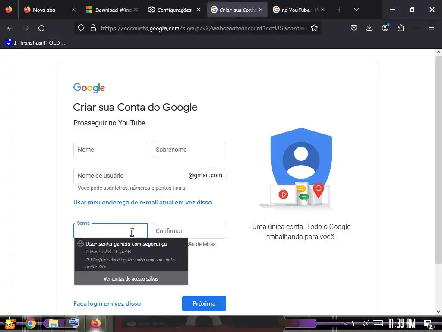This screenshot has width=442, height=332.
Task: Click the Firefox View icon in tab bar
Action: (x=9, y=10)
